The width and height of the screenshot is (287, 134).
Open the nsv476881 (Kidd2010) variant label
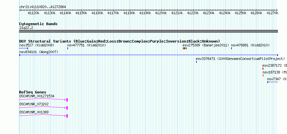tap(250, 45)
